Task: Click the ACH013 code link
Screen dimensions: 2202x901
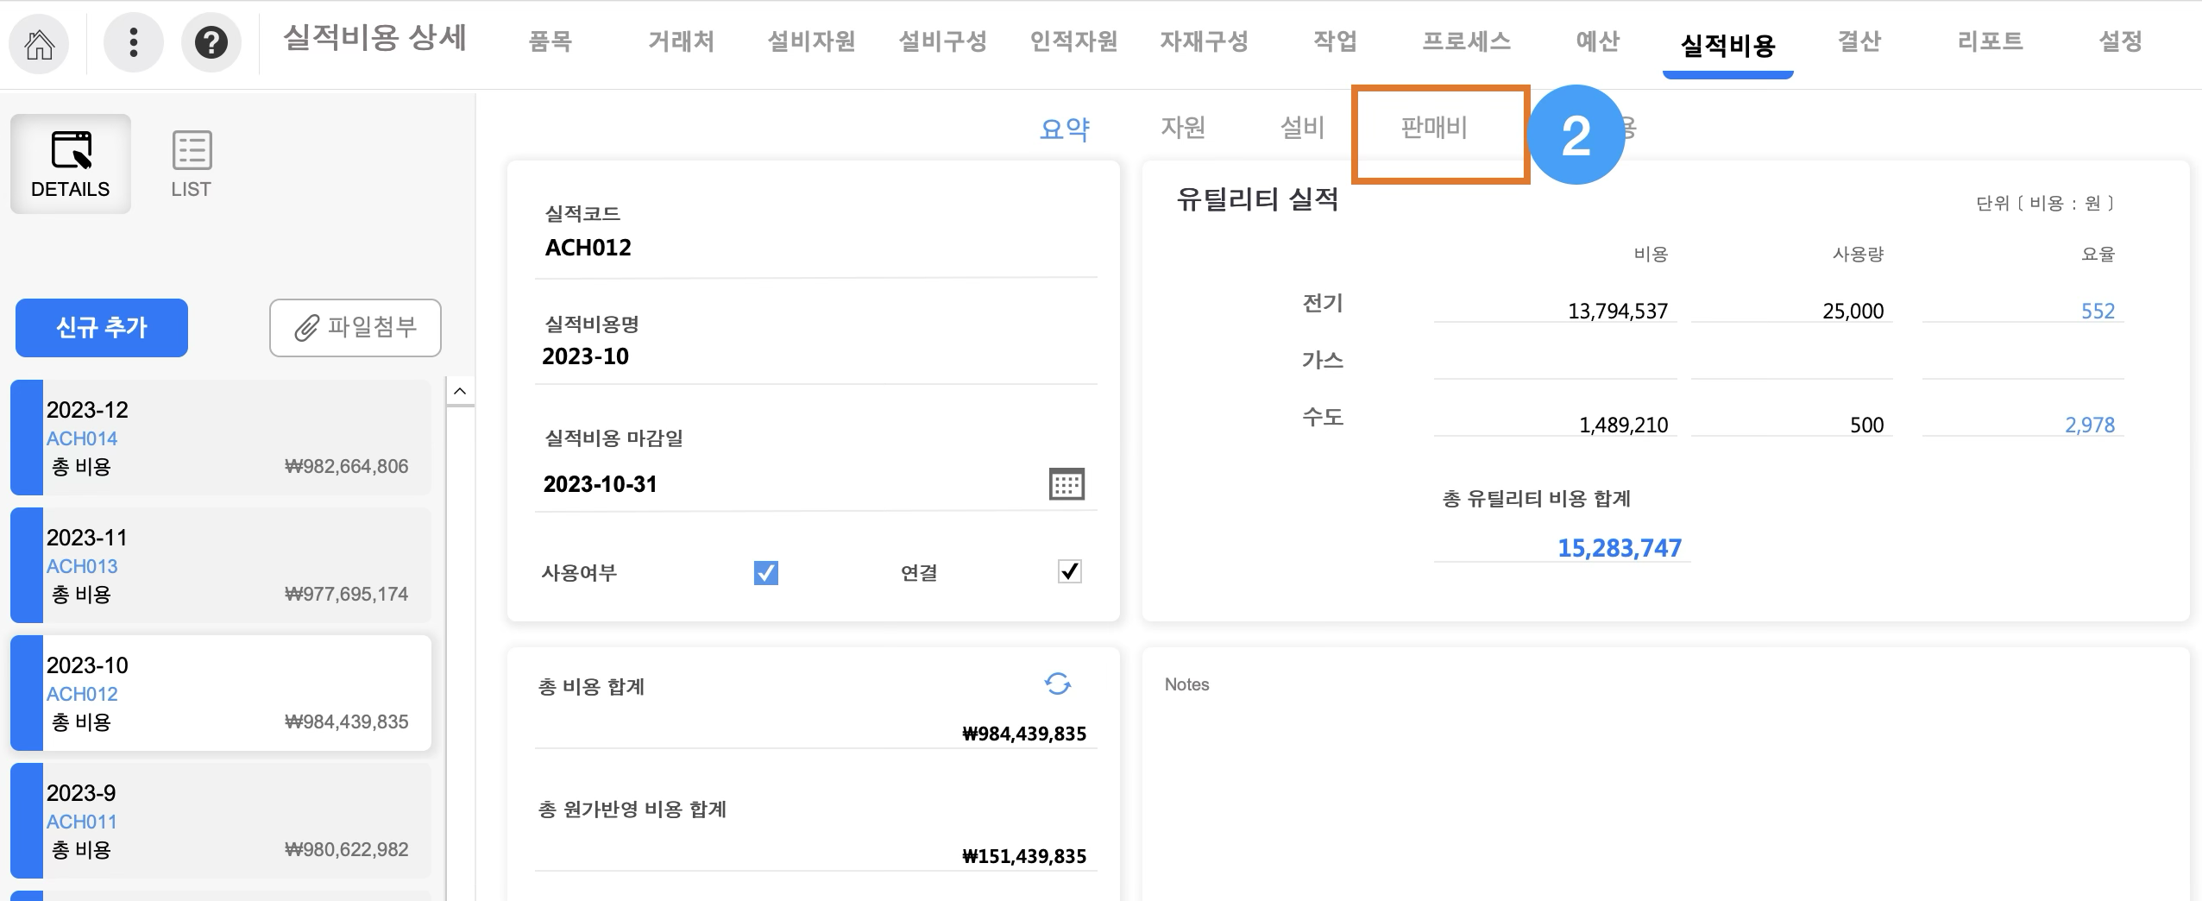Action: coord(82,566)
